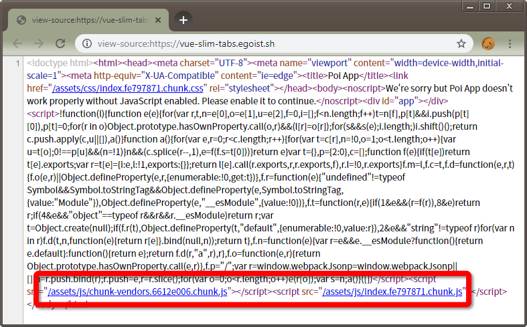Click the globe favicon on the tab
Viewport: 527px width, 327px height.
tap(21, 20)
